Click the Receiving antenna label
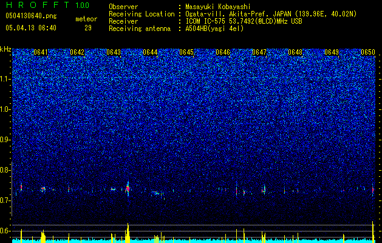382x243 pixels. pyautogui.click(x=140, y=29)
